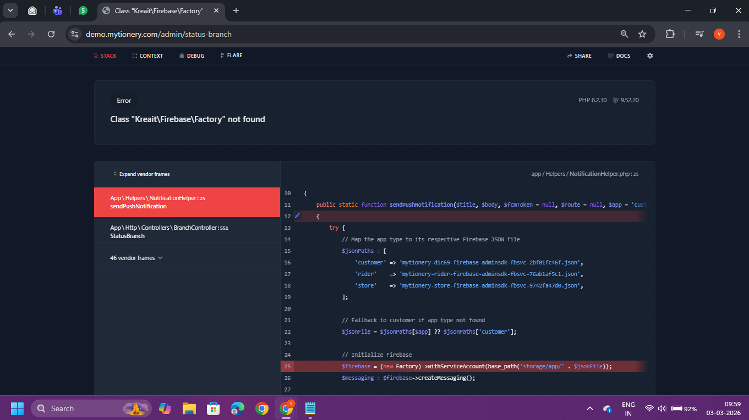This screenshot has width=749, height=420.
Task: Switch to the pinned Microsoft Teams tab
Action: 57,10
